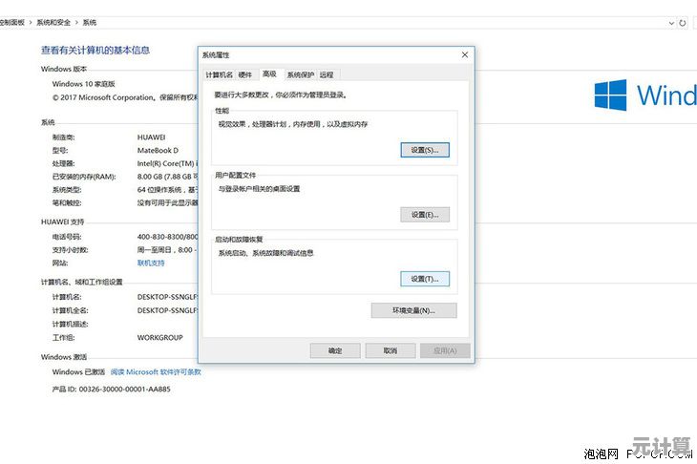Close the 系统属性 dialog with X
The width and height of the screenshot is (697, 464).
tap(465, 54)
